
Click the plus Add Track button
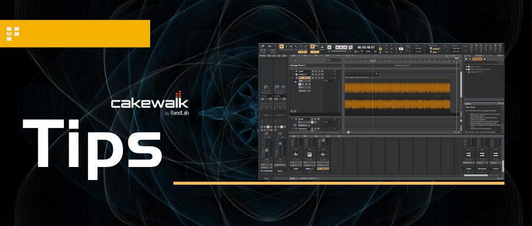point(291,60)
